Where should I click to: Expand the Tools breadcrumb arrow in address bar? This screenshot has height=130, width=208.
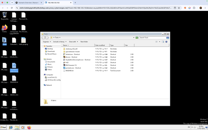click(60, 37)
